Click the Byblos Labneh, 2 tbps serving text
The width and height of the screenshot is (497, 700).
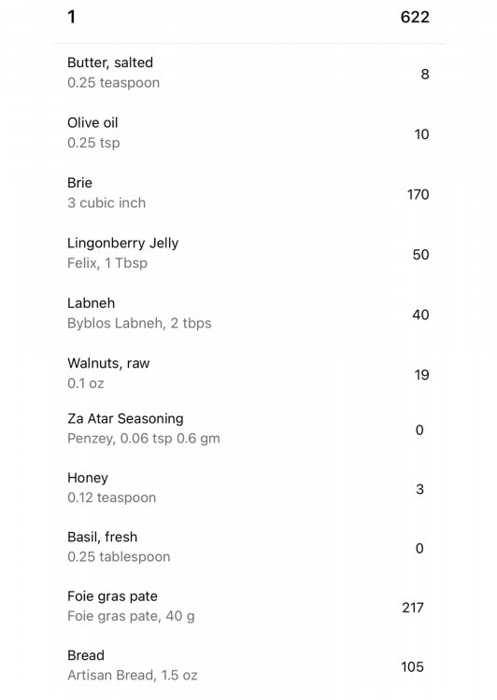click(139, 323)
